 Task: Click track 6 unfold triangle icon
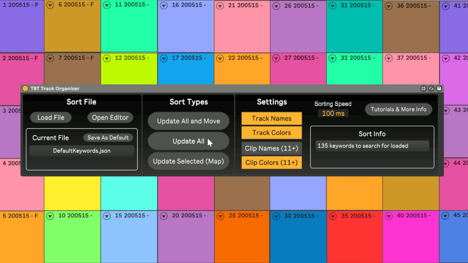[50, 5]
